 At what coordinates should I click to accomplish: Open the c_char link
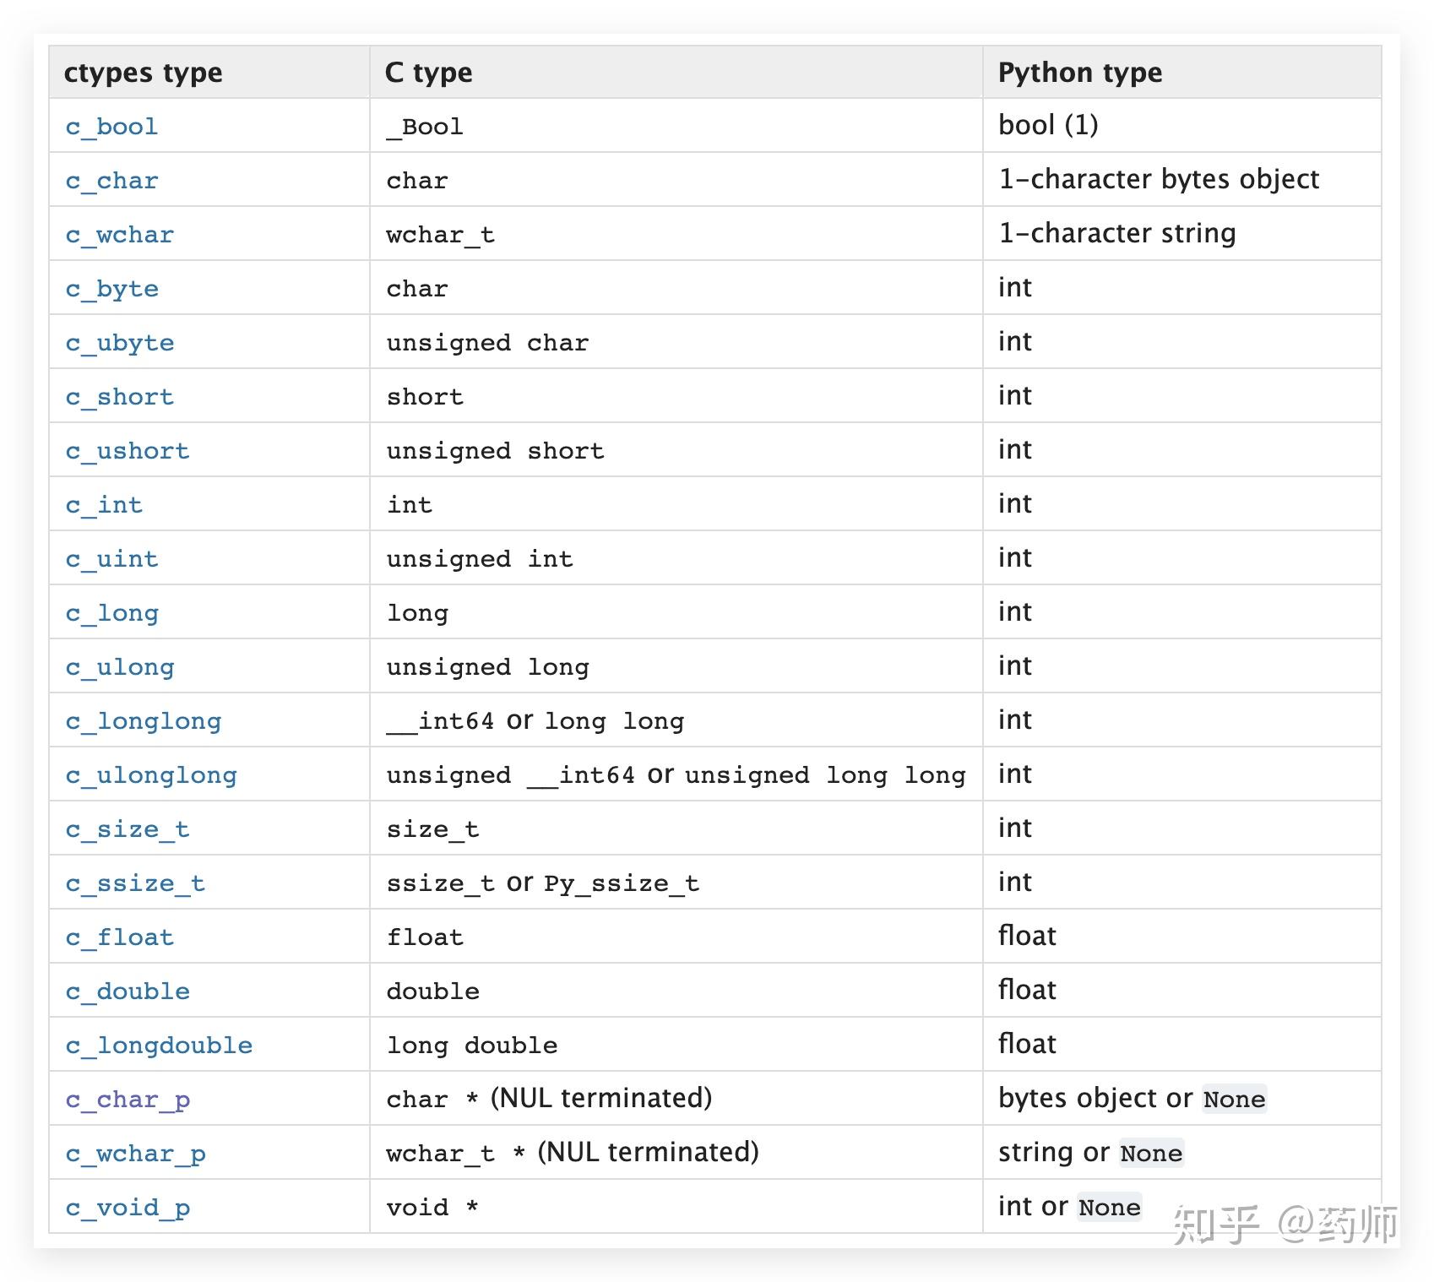(x=111, y=181)
